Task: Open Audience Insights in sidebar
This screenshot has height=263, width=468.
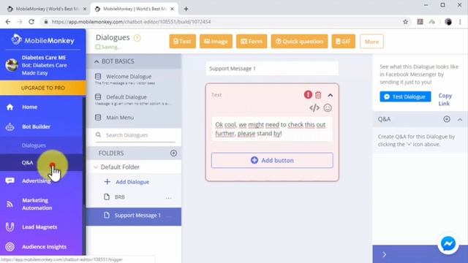Action: (x=44, y=247)
